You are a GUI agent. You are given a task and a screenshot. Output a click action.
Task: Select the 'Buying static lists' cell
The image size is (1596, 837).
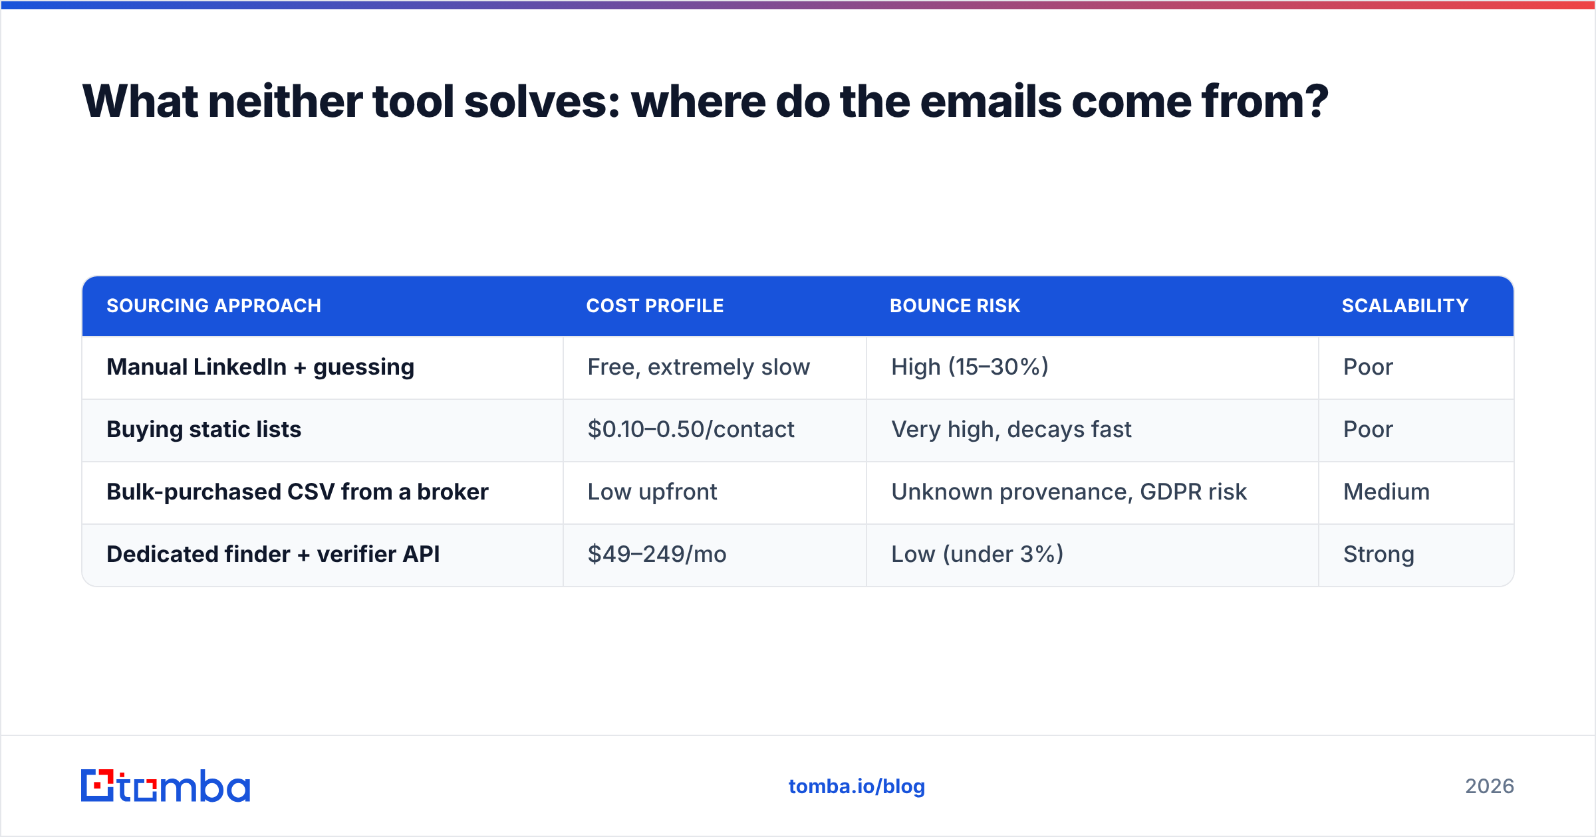point(323,430)
